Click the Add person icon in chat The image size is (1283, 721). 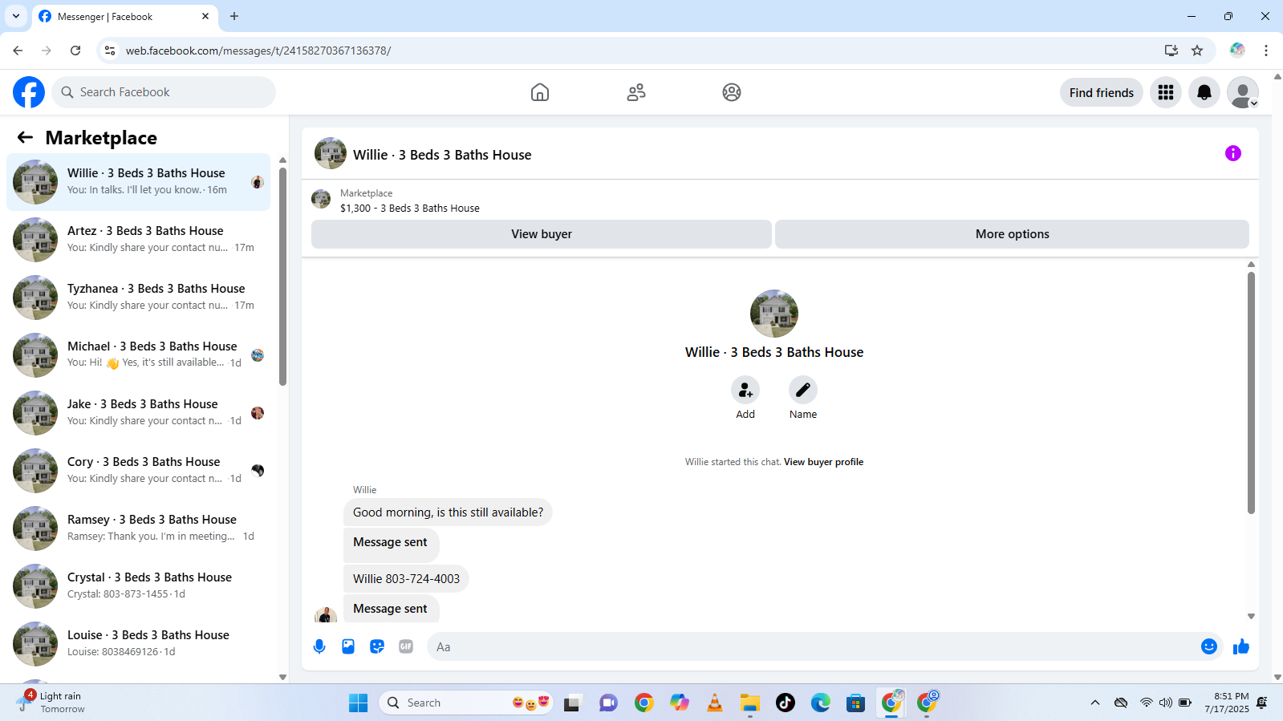(x=745, y=390)
